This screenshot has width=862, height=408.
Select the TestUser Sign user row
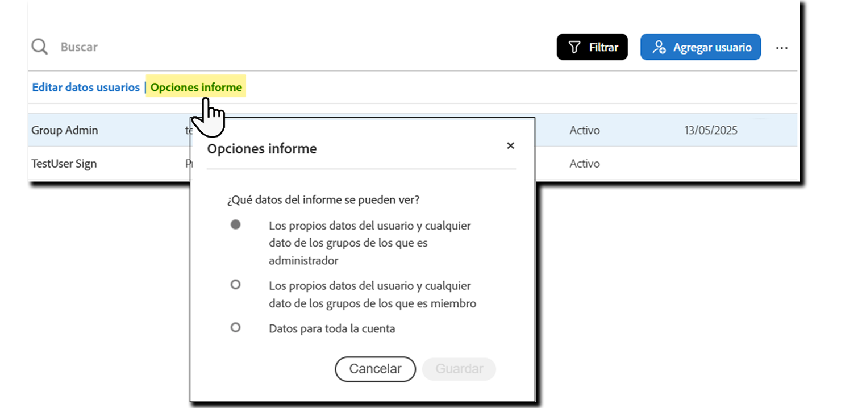tap(413, 164)
